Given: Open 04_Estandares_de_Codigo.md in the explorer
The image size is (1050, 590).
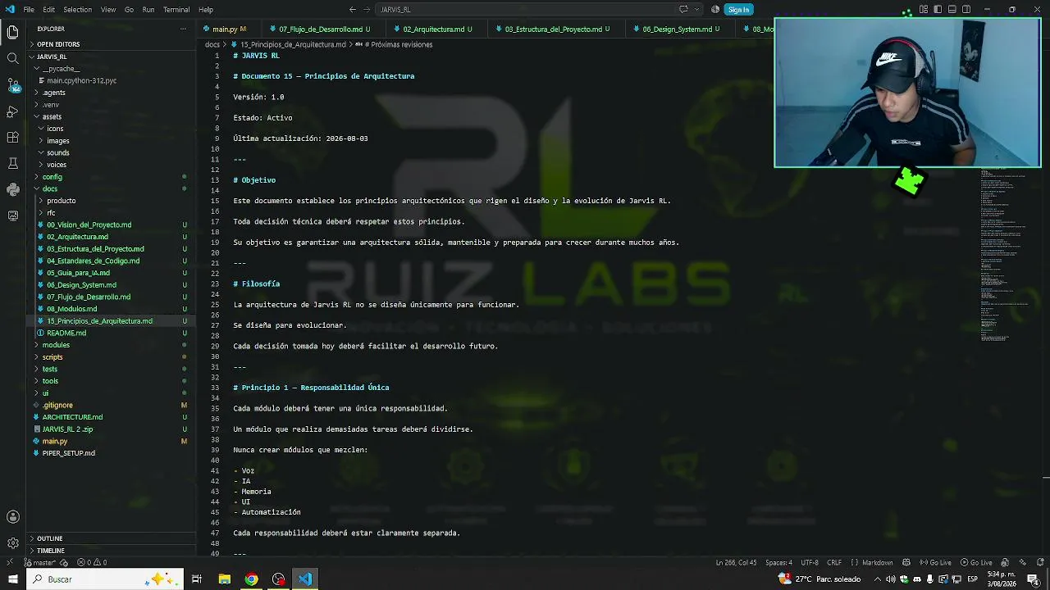Looking at the screenshot, I should [x=111, y=261].
